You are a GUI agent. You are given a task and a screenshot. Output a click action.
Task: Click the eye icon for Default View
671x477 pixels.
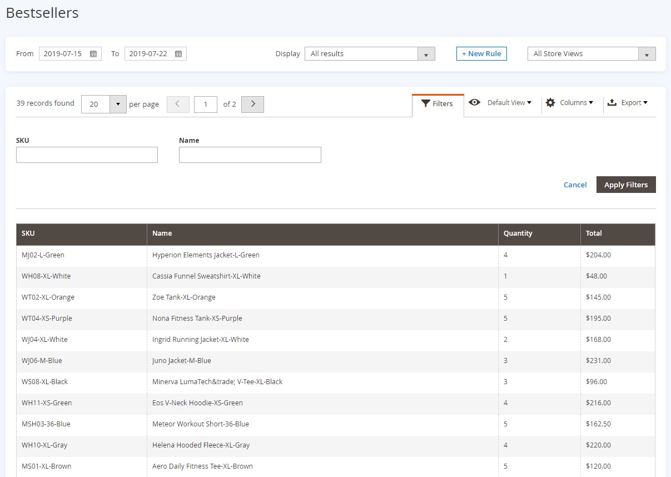click(x=474, y=102)
